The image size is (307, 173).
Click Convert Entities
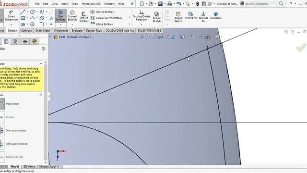point(72,15)
